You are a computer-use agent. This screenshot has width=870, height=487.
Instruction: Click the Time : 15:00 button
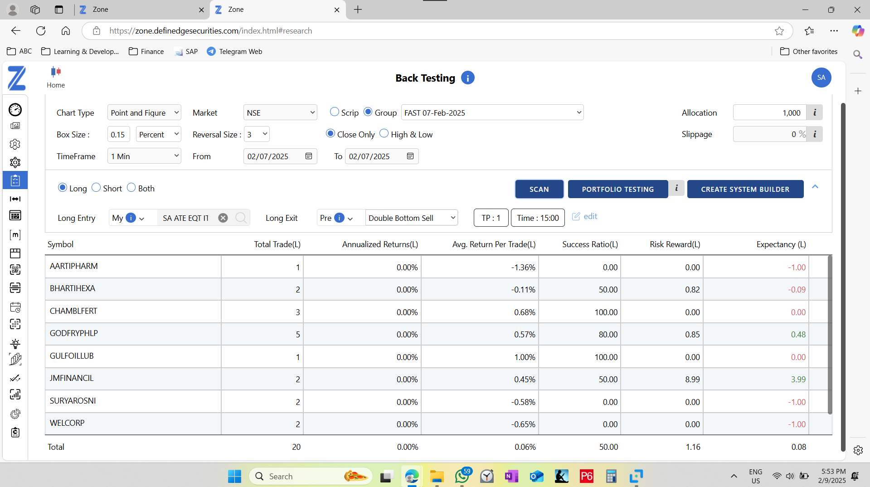click(x=538, y=218)
